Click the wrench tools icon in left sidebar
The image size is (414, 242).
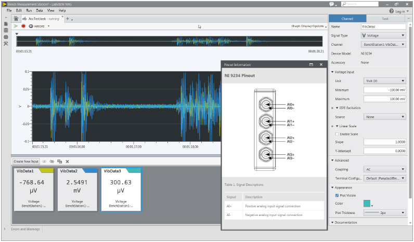click(x=6, y=44)
